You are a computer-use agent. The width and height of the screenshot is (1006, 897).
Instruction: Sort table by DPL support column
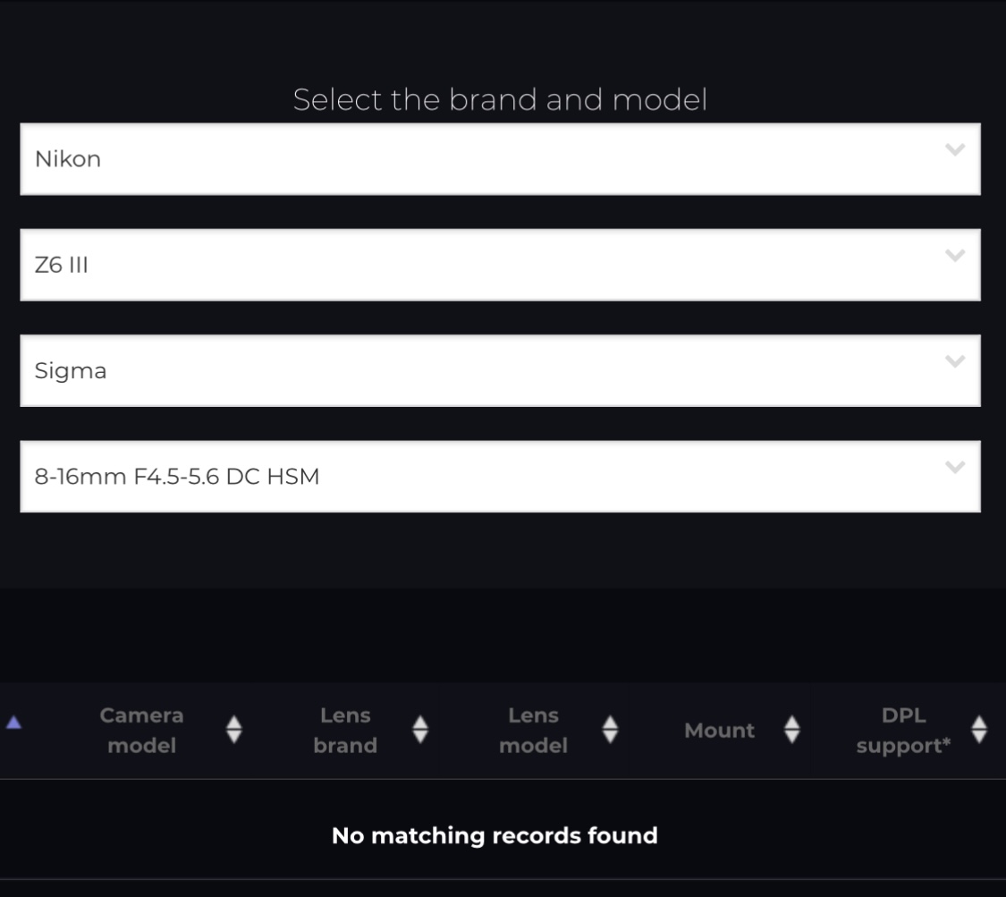tap(903, 730)
